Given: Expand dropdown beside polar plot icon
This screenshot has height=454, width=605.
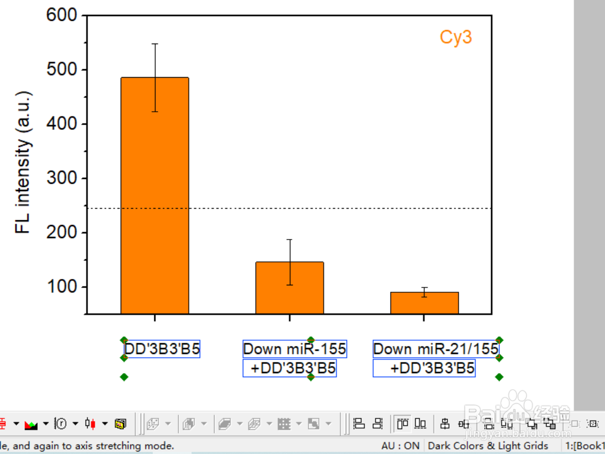Looking at the screenshot, I should (75, 424).
